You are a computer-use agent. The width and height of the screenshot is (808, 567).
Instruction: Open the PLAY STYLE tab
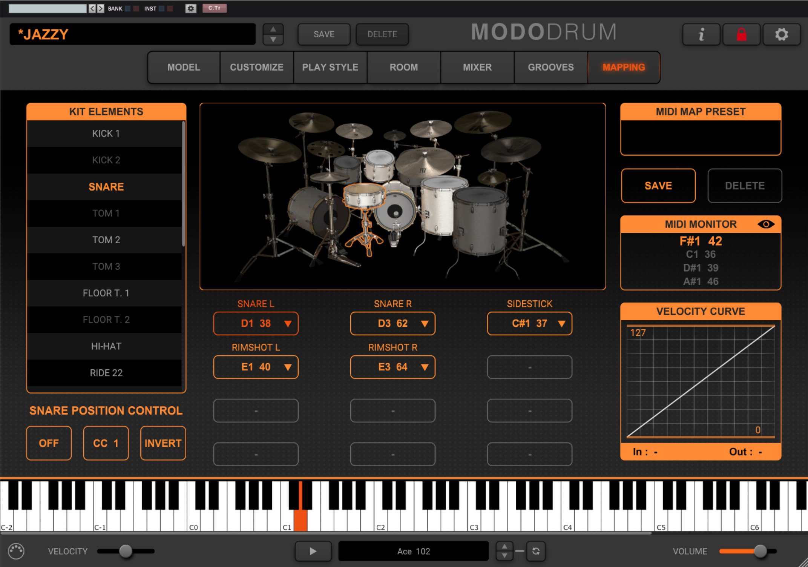[x=330, y=67]
